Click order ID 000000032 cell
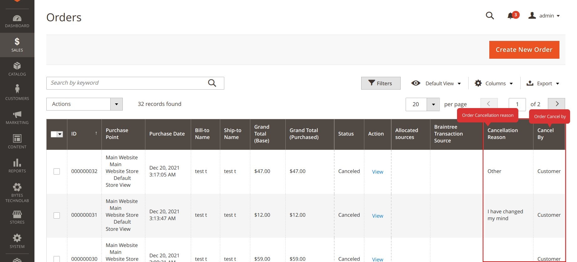 (84, 171)
